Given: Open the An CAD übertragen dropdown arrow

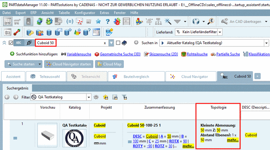Looking at the screenshot, I should [x=266, y=22].
